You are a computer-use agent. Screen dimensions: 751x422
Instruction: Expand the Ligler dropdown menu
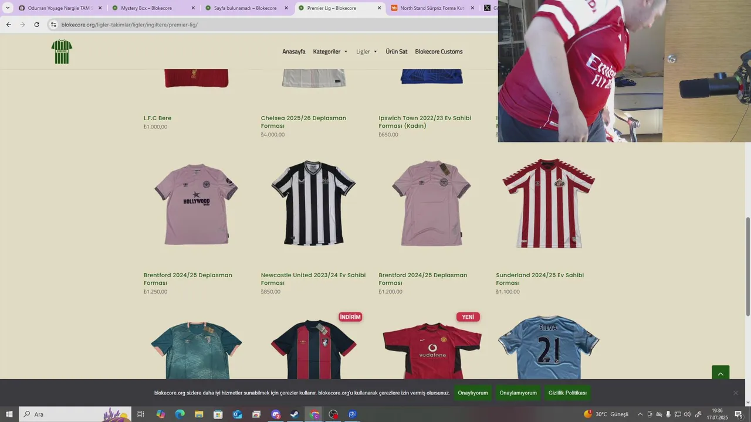click(367, 52)
